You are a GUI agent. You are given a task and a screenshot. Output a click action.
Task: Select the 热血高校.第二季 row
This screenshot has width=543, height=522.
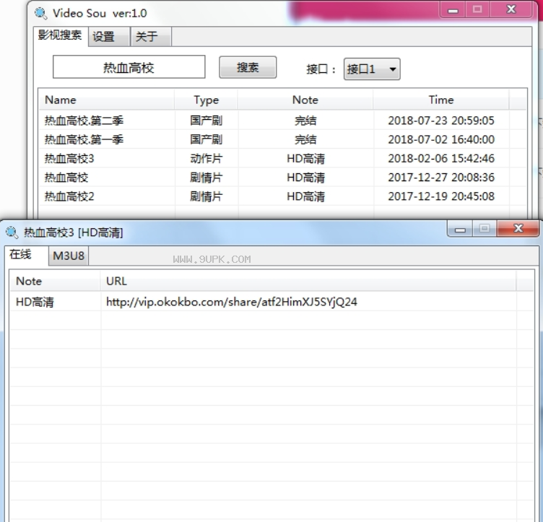pyautogui.click(x=282, y=121)
